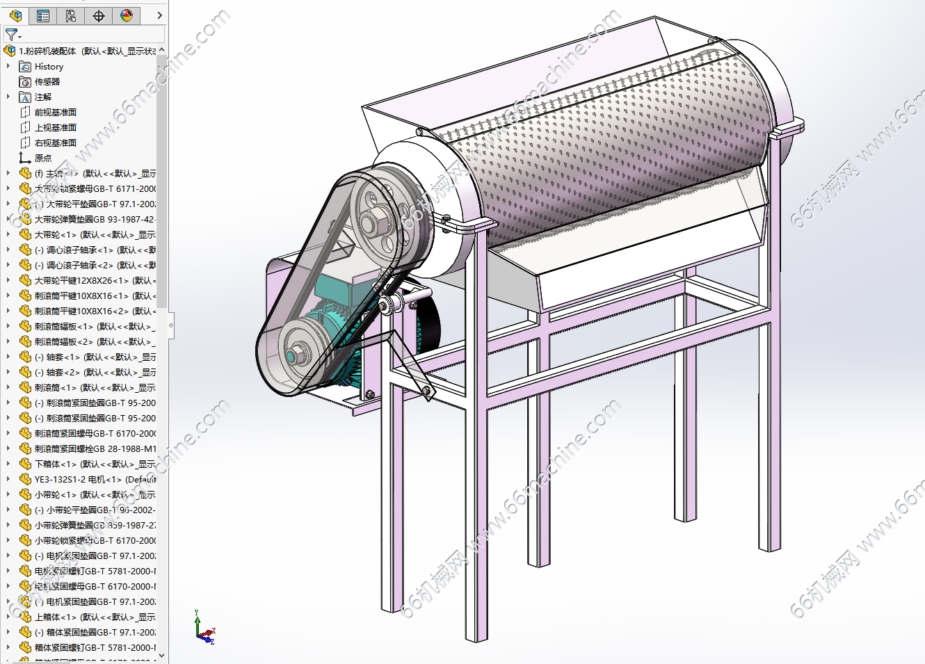The width and height of the screenshot is (925, 664).
Task: Expand the History node
Action: point(8,67)
